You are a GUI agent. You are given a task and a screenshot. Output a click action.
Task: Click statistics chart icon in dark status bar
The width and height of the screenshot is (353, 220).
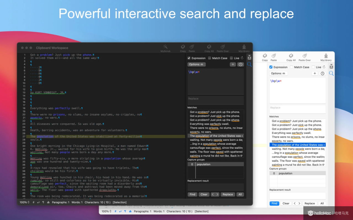(48, 202)
